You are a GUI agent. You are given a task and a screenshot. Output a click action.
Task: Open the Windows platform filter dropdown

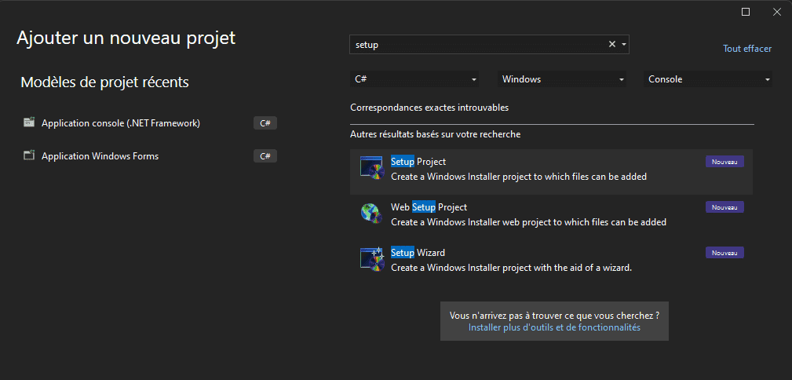(x=562, y=79)
